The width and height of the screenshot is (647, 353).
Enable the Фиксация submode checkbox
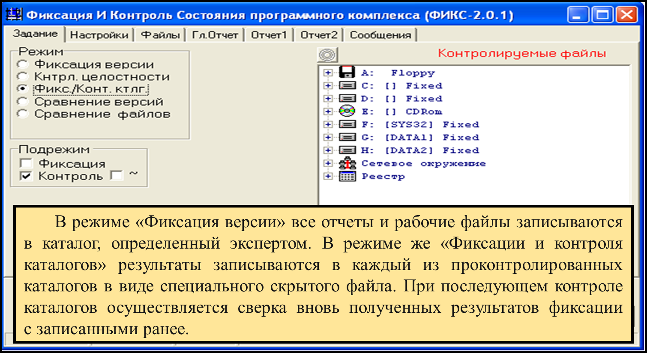(26, 163)
